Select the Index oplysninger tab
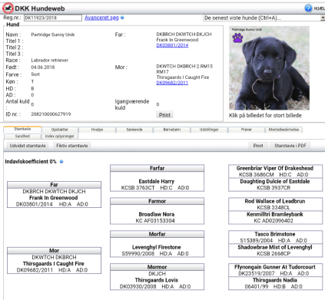Viewport: 325px width, 300px height. tap(60, 137)
